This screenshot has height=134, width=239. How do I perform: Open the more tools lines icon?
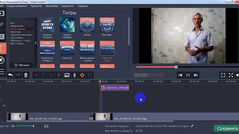[x=2, y=71]
